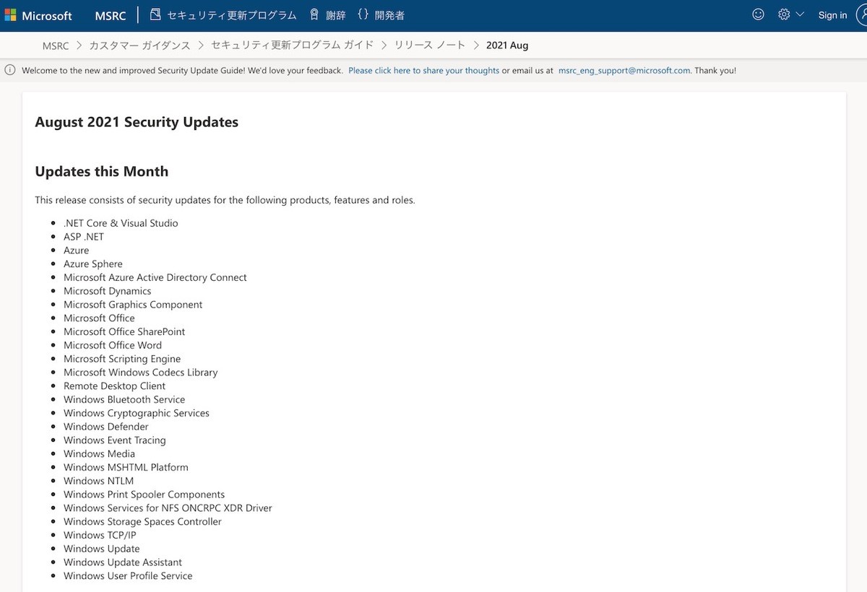Open settings gear icon
The height and width of the screenshot is (592, 867).
tap(784, 14)
